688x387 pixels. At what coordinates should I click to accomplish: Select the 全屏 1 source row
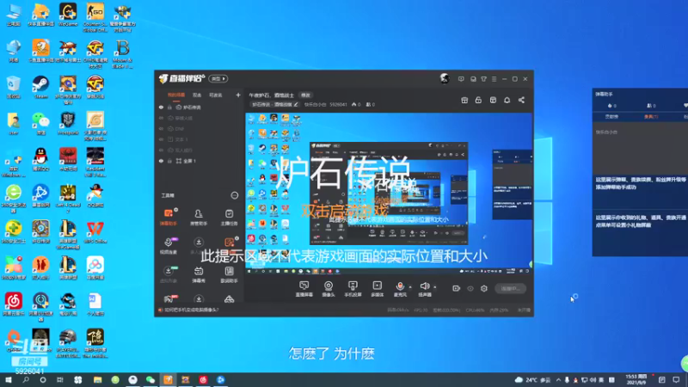200,161
